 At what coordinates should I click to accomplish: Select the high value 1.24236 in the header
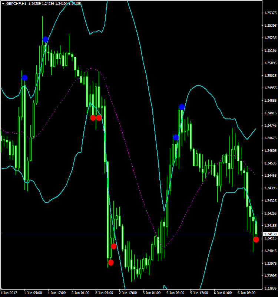(x=48, y=4)
